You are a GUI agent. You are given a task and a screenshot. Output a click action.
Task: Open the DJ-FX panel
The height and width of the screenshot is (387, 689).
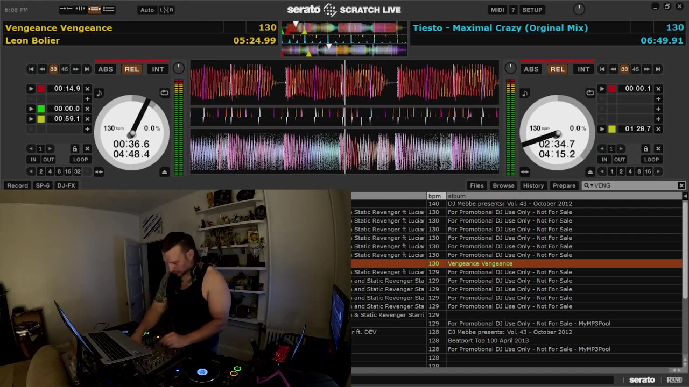pos(66,185)
